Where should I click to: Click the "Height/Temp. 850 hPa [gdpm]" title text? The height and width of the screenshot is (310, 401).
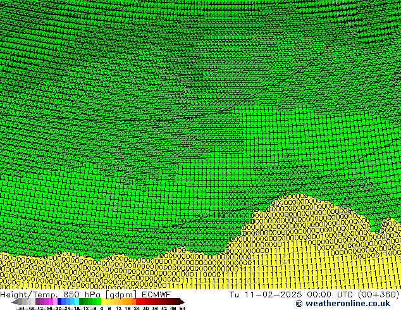pyautogui.click(x=68, y=295)
